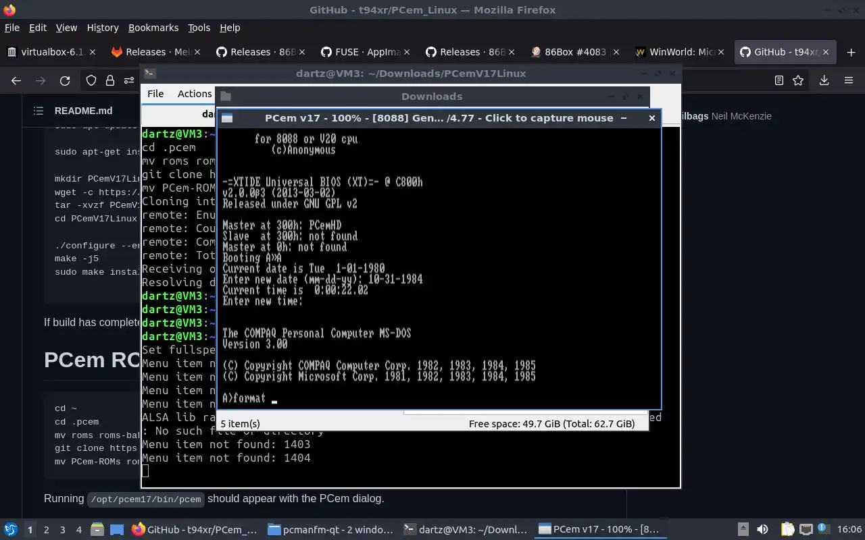
Task: Click the 5 item(s) status text
Action: (x=240, y=424)
